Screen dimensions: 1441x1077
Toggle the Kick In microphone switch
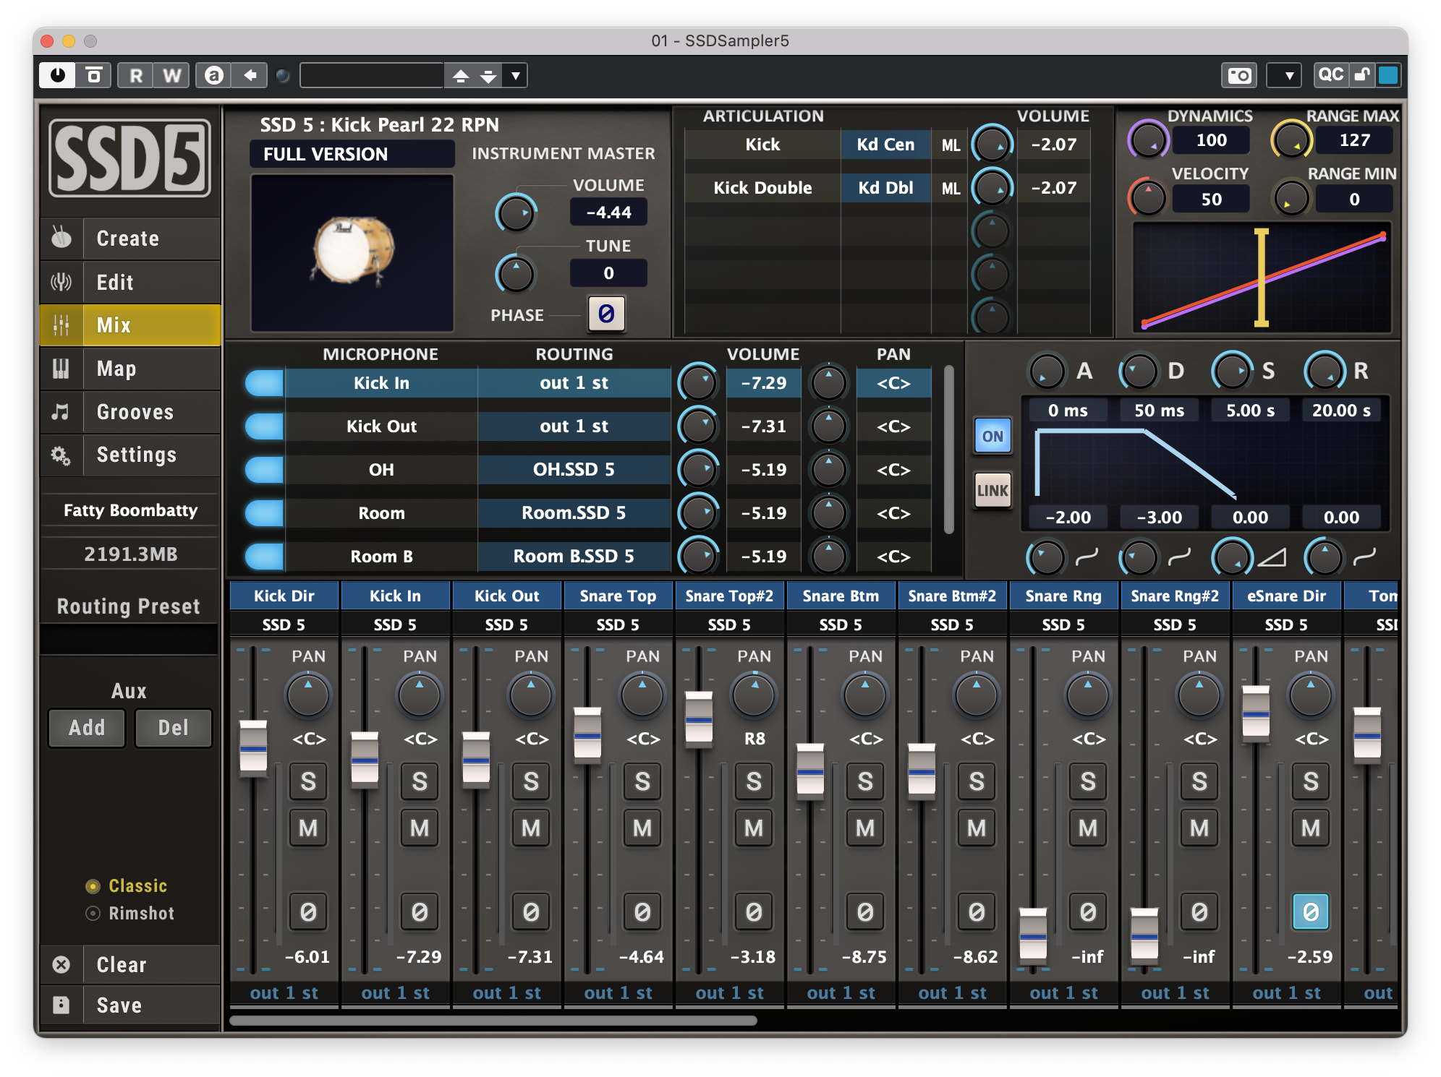pyautogui.click(x=264, y=383)
